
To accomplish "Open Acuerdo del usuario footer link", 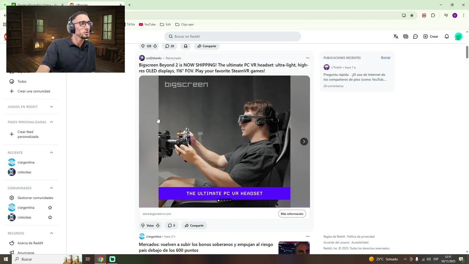I will coord(336,242).
